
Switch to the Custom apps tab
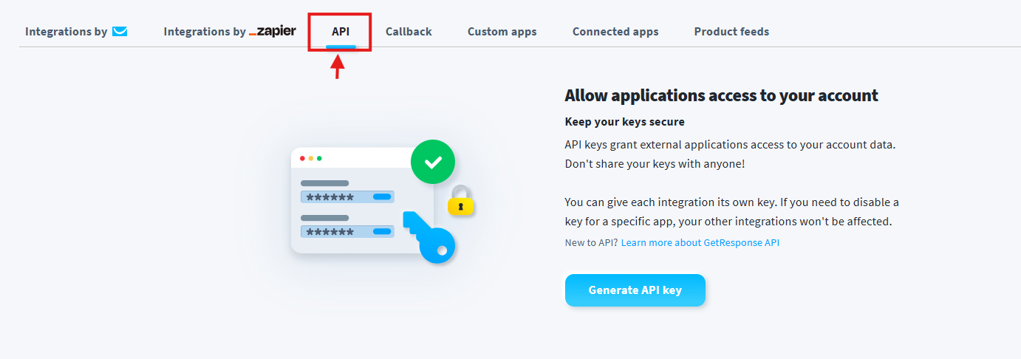(502, 32)
